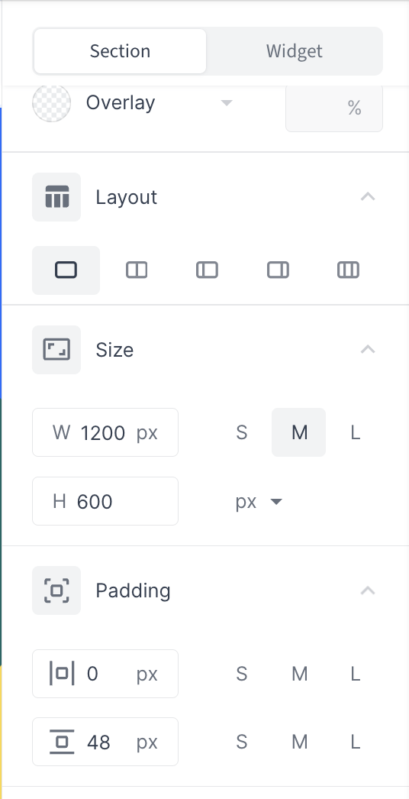Image resolution: width=409 pixels, height=799 pixels.
Task: Click the Layout section icon
Action: (x=56, y=197)
